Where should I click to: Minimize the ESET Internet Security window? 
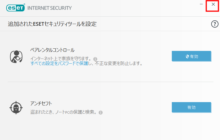[x=201, y=4]
